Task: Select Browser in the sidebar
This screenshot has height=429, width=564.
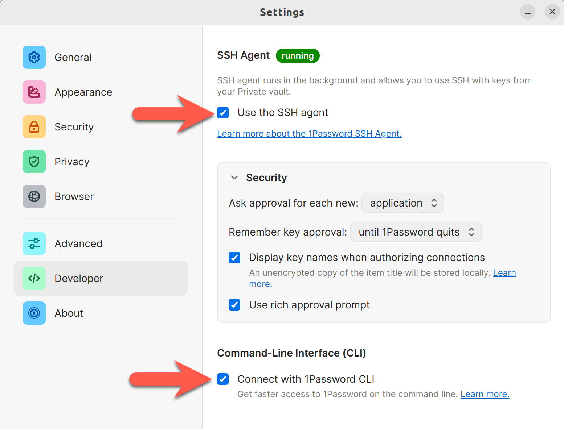Action: coord(101,196)
